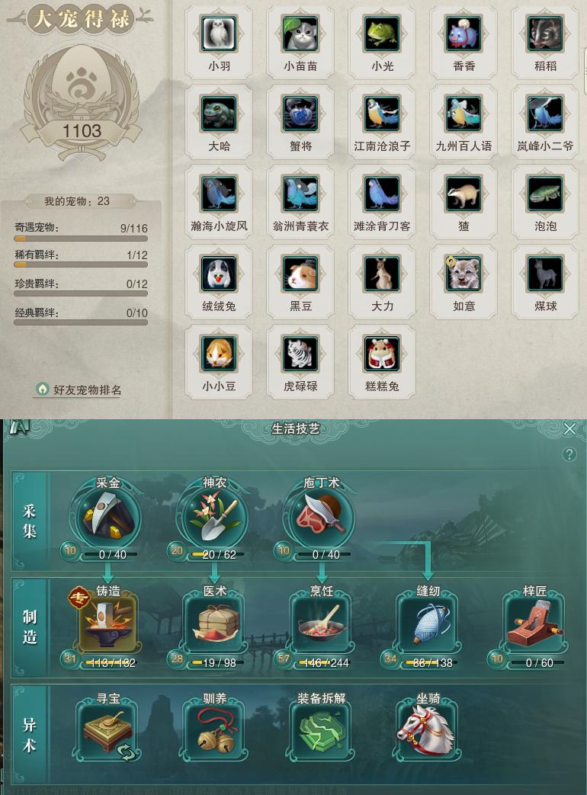Click the pet egg score badge 1103

coord(82,131)
